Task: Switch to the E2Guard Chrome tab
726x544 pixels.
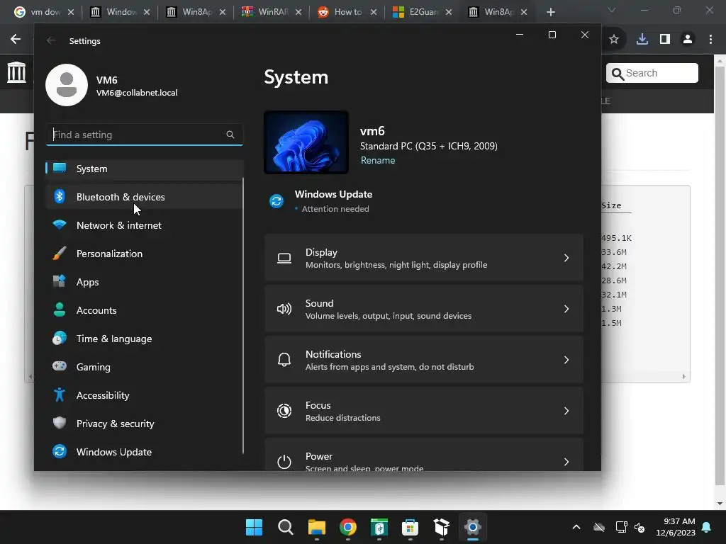Action: 423,12
